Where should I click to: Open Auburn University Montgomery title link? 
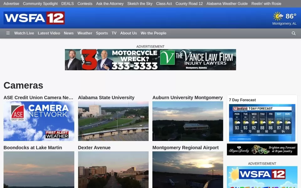coord(187,97)
